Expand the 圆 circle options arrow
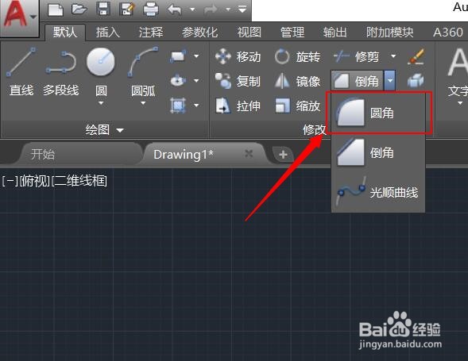Screen dimensions: 468x361 point(101,103)
